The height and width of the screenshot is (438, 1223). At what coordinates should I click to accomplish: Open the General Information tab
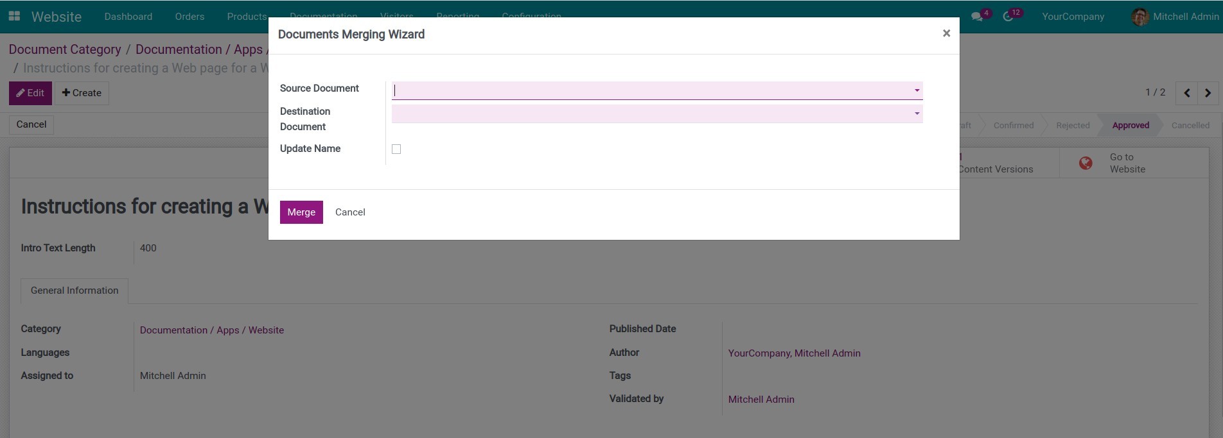point(75,291)
